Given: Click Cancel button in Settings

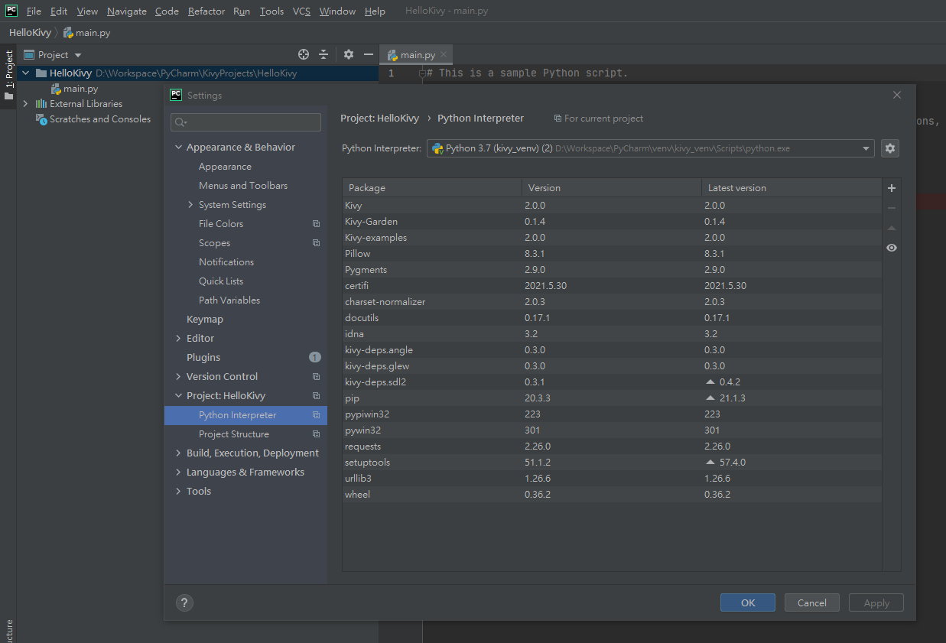Looking at the screenshot, I should click(812, 602).
